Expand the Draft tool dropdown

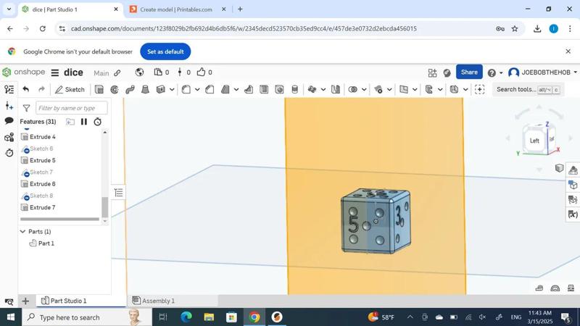click(236, 89)
